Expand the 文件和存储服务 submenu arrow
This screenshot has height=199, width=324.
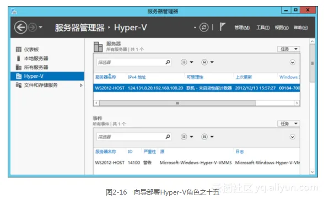[81, 85]
